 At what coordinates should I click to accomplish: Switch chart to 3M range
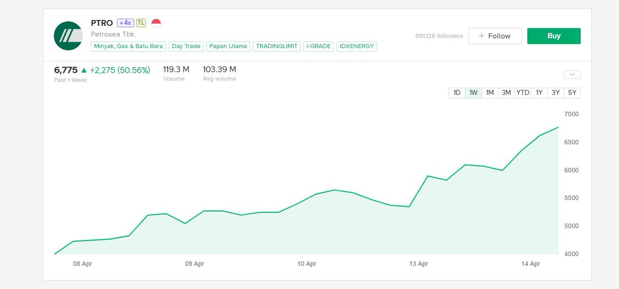(507, 93)
